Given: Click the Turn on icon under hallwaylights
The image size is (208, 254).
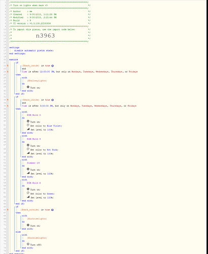Looking at the screenshot, I should click(28, 87).
